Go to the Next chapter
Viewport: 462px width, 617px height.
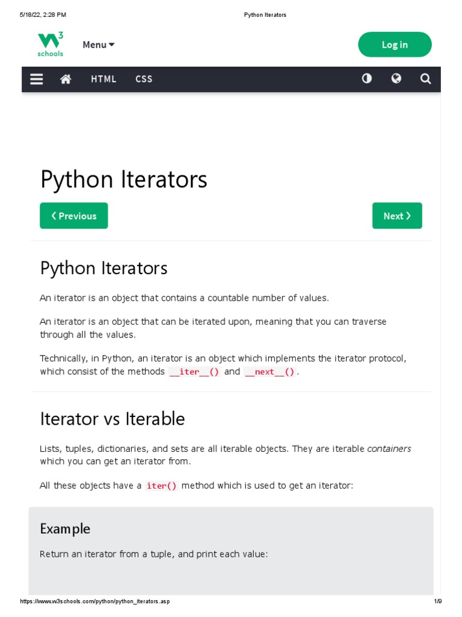(397, 216)
